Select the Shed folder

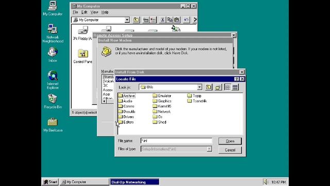(x=159, y=122)
